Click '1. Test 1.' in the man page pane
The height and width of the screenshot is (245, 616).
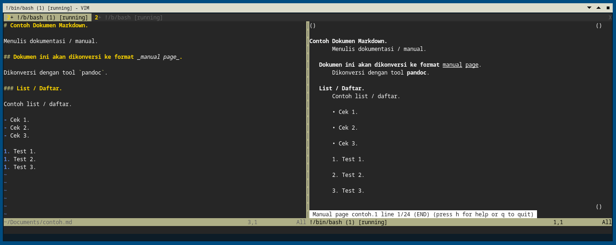tap(348, 159)
